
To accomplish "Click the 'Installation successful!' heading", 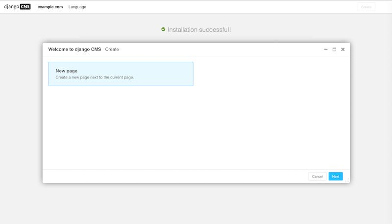I will coord(199,30).
